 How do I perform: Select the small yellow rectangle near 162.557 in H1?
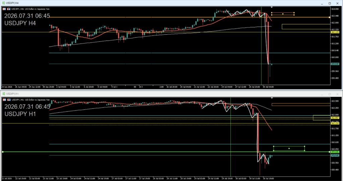[322, 118]
